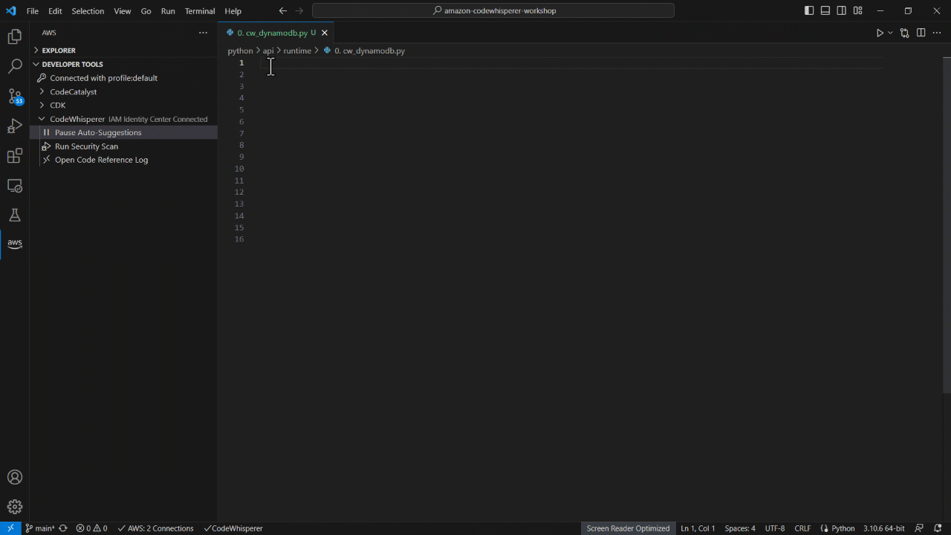Open the Search view in activity bar
This screenshot has width=951, height=535.
pyautogui.click(x=15, y=65)
